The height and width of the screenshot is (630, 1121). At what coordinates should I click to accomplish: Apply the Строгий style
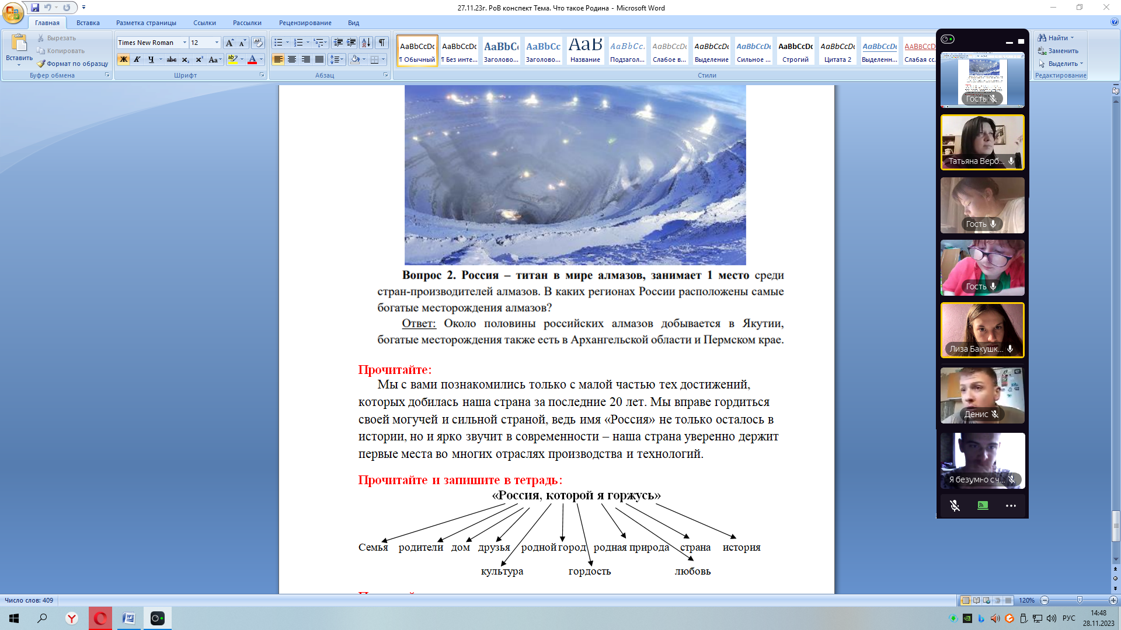point(796,51)
